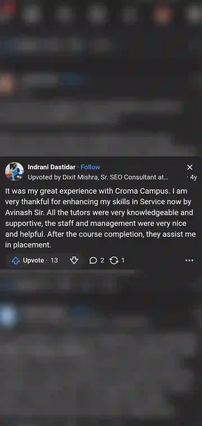
Task: Click the Upvote text label
Action: coord(33,260)
